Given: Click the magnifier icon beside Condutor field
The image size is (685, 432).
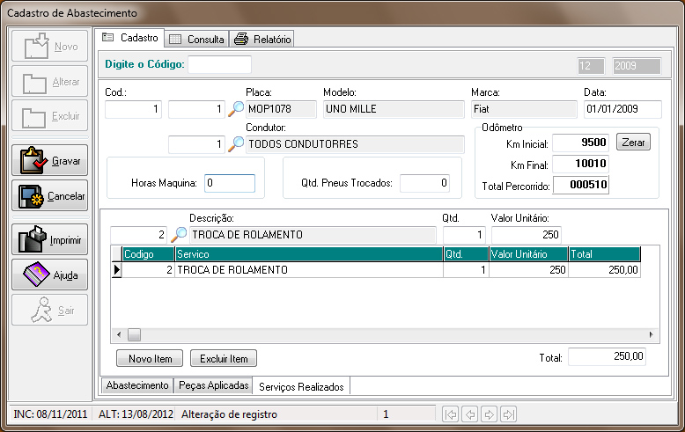Looking at the screenshot, I should coord(236,143).
